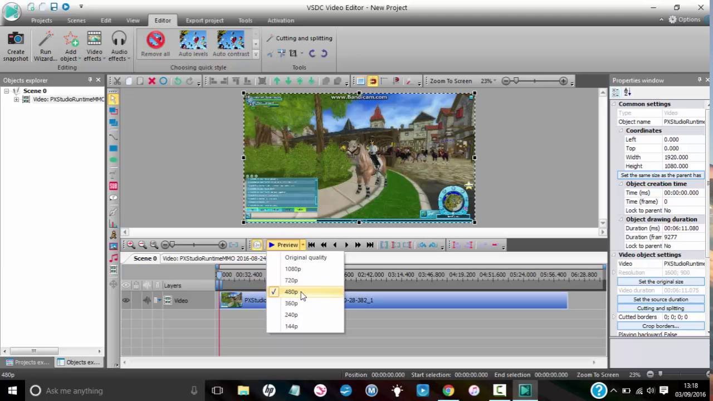713x401 pixels.
Task: Open Cutting and splitting in the ribbon
Action: tap(299, 38)
